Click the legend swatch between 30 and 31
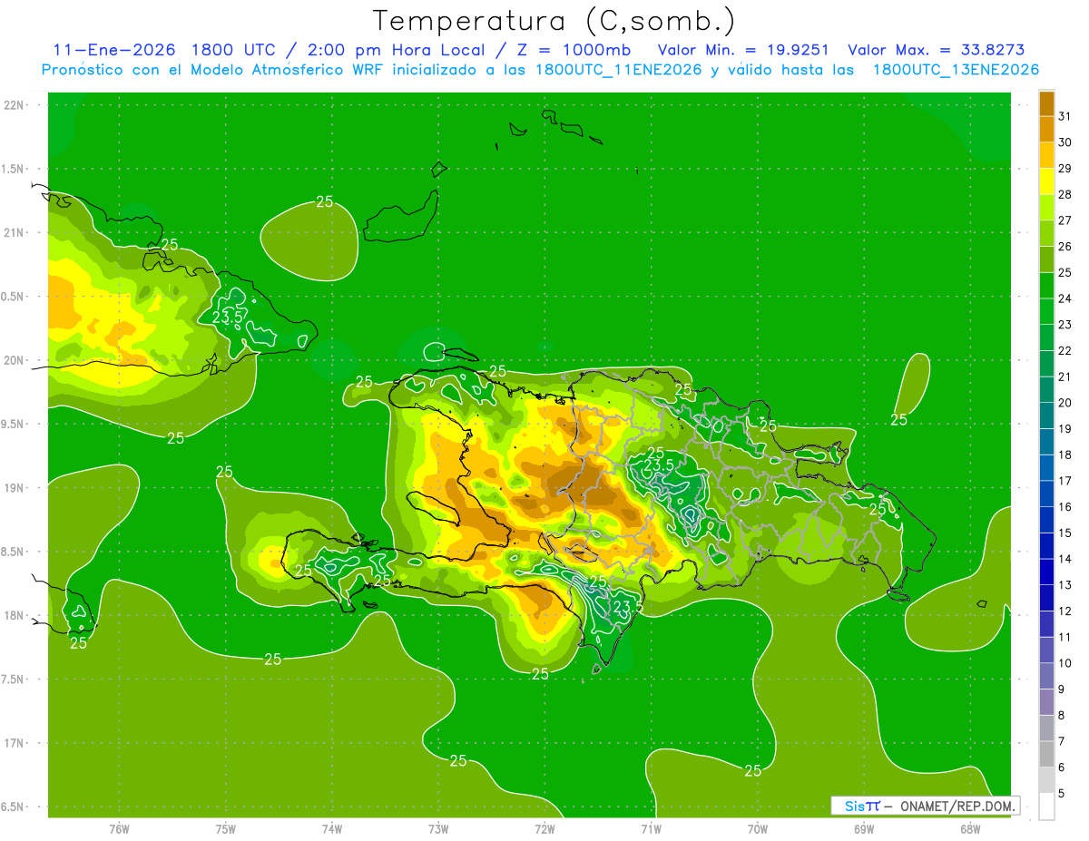The height and width of the screenshot is (841, 1089). click(x=1046, y=130)
